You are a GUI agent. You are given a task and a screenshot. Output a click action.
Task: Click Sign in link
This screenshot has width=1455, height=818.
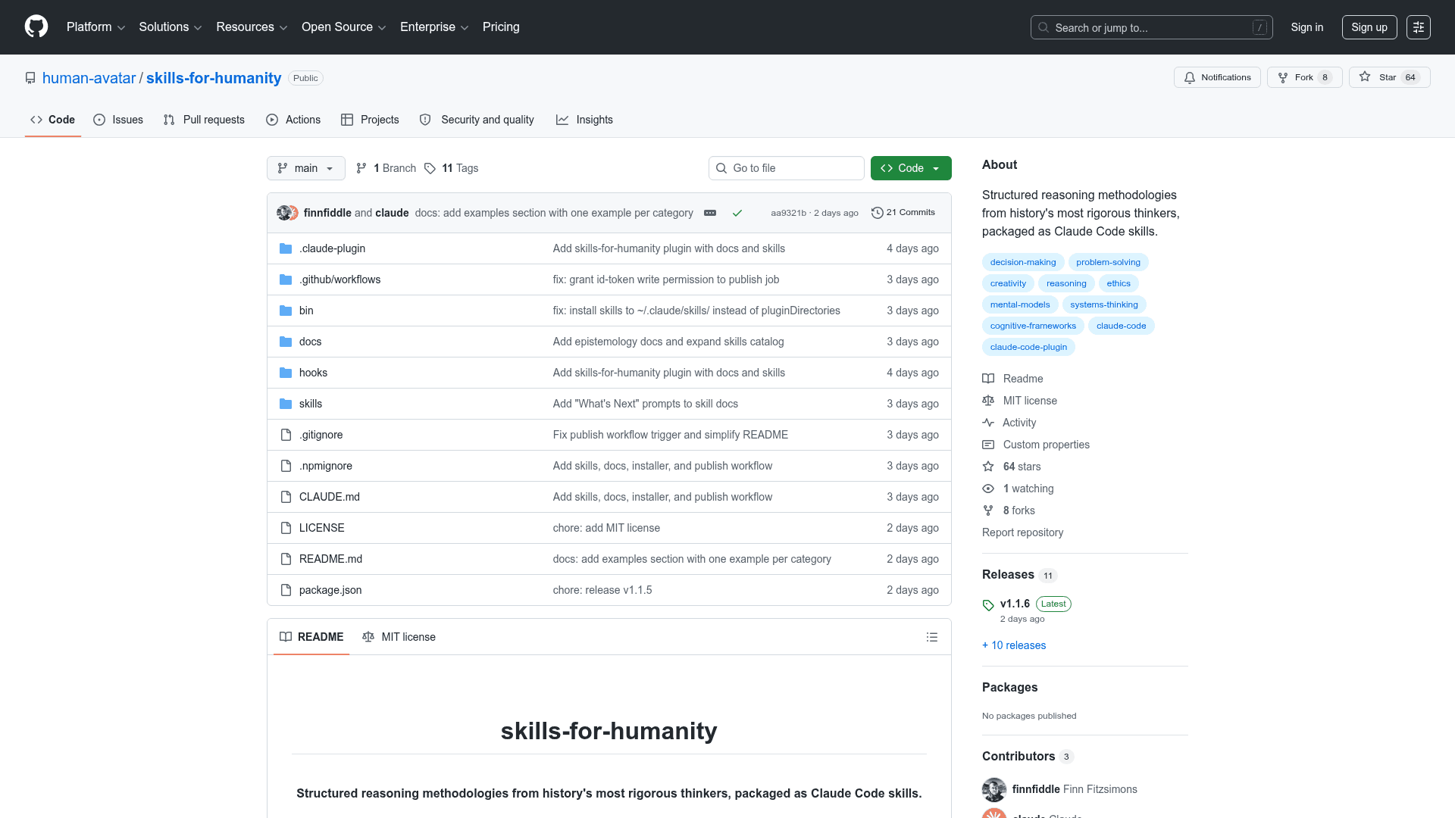1307,27
